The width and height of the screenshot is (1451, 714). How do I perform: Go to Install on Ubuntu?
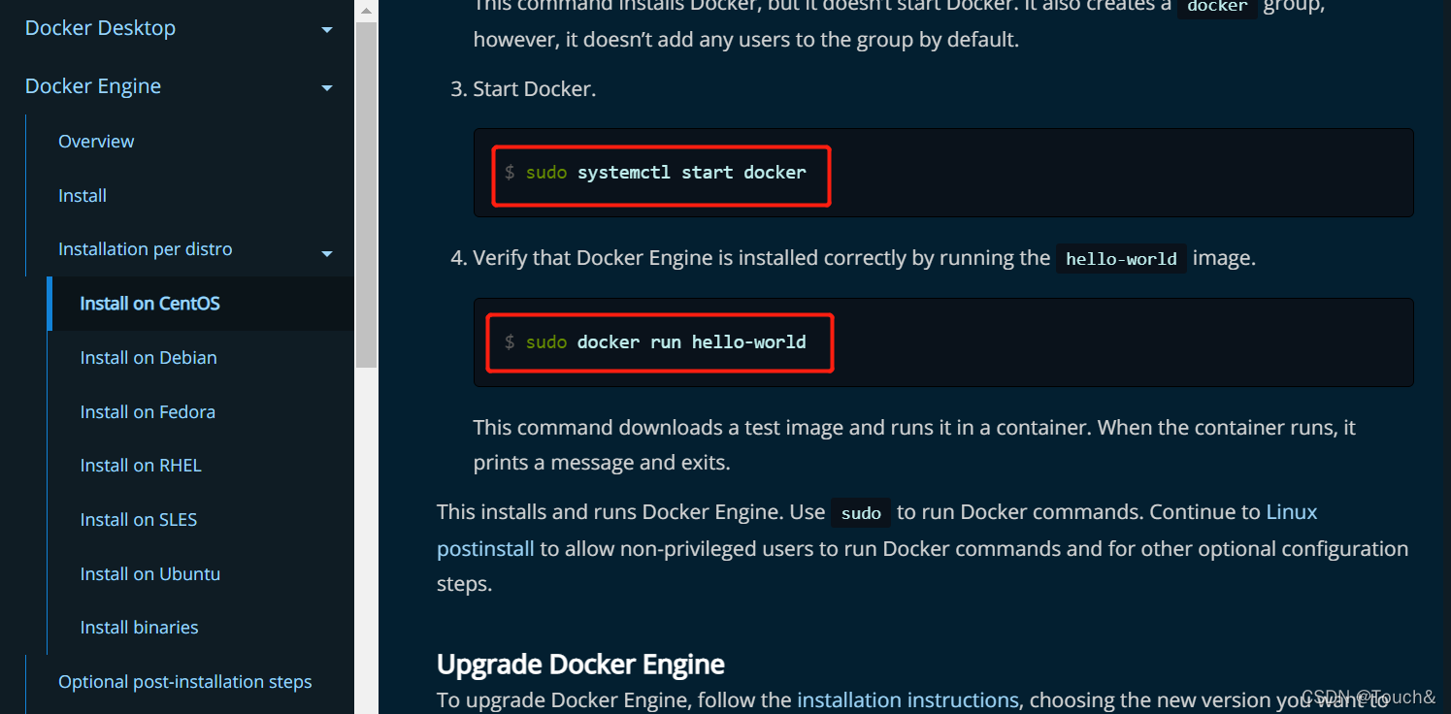pyautogui.click(x=150, y=574)
